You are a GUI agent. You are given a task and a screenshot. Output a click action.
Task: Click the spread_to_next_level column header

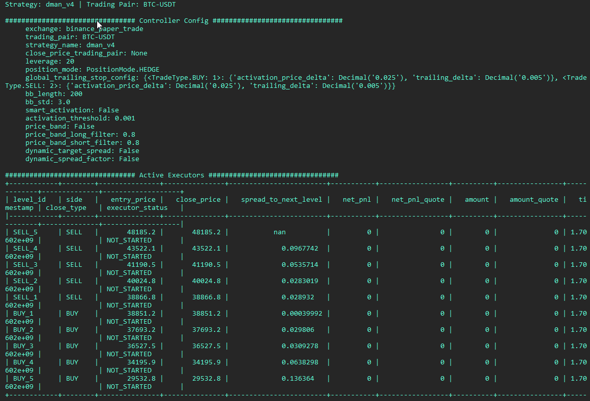click(x=281, y=200)
